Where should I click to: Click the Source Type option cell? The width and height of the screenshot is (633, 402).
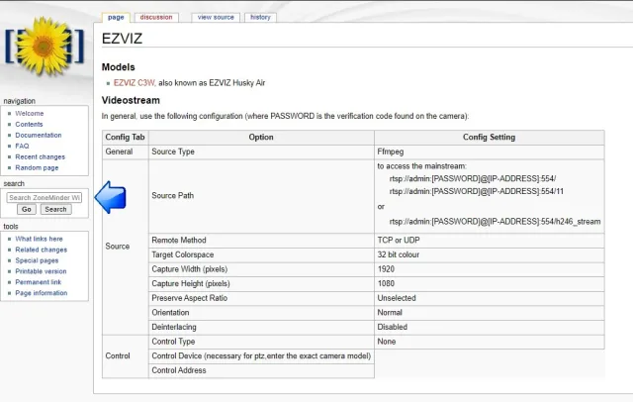click(x=261, y=151)
